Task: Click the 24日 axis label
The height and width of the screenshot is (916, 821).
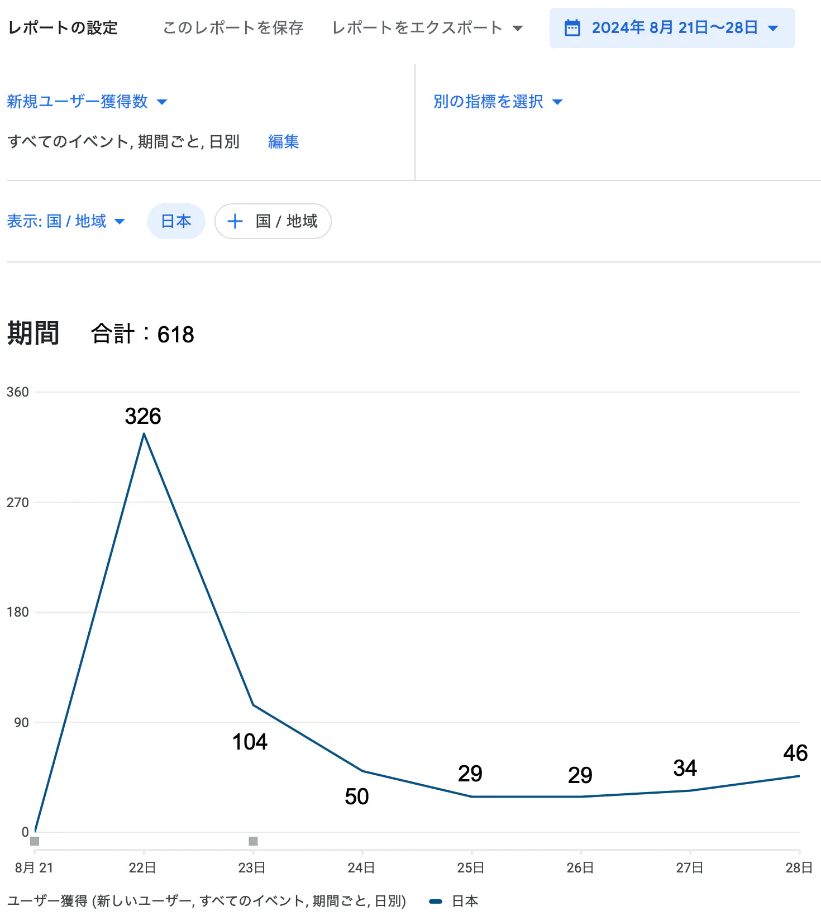Action: click(361, 868)
